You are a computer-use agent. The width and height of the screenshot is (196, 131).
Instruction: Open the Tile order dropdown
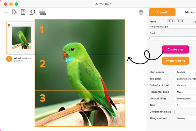pyautogui.click(x=185, y=79)
